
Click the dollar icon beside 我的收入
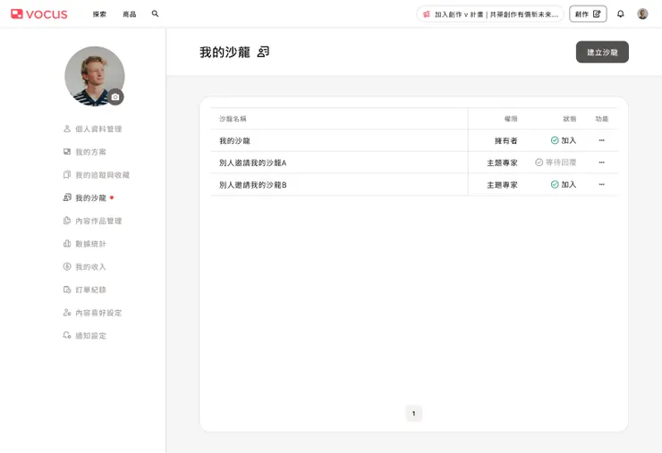click(x=67, y=266)
